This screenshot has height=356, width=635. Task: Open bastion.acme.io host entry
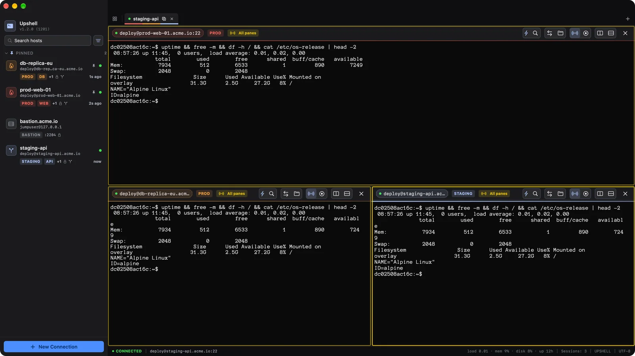(x=54, y=128)
